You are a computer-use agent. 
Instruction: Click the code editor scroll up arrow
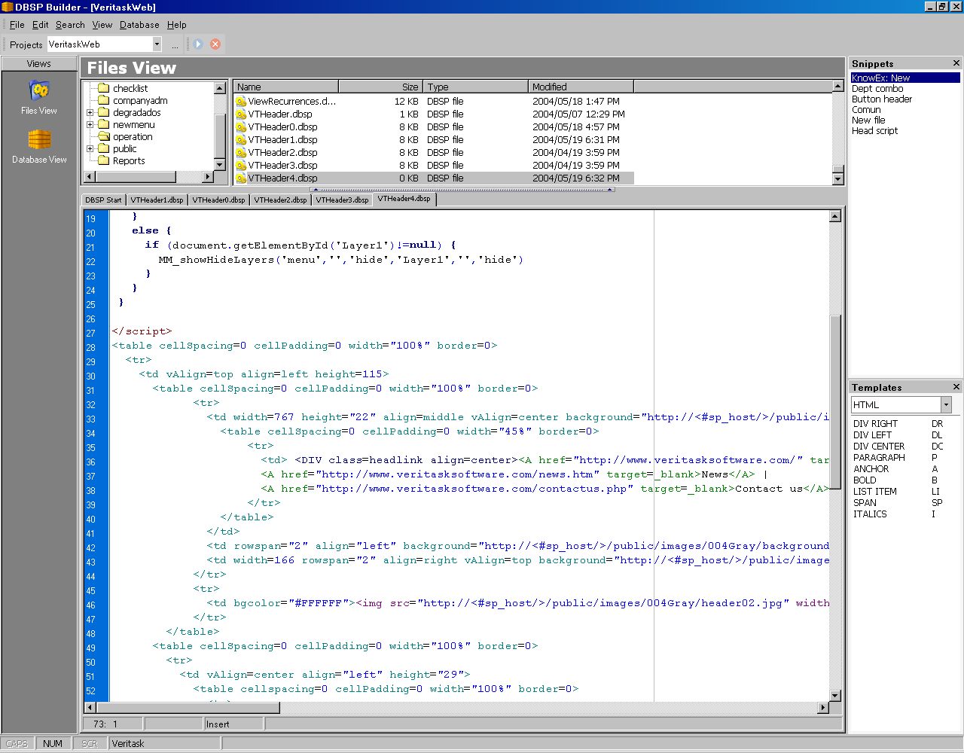pyautogui.click(x=835, y=216)
